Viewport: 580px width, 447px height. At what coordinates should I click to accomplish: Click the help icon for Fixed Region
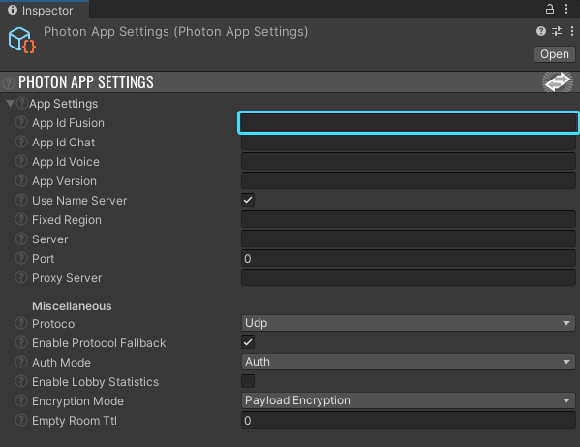coord(21,219)
